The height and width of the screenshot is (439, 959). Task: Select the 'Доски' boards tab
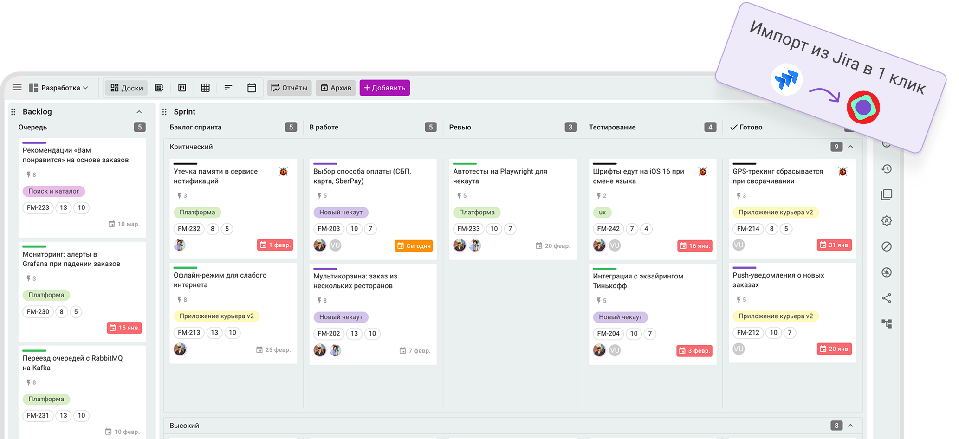(127, 88)
